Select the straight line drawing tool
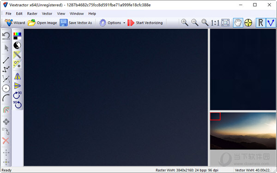 (x=6, y=60)
